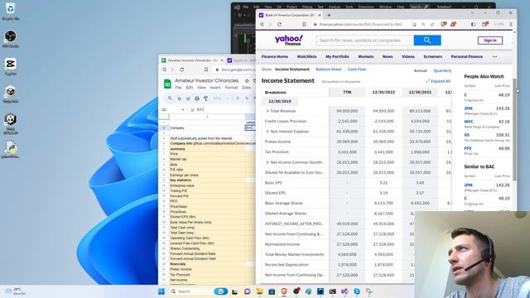Click Yahoo page vertical scrollbar
The height and width of the screenshot is (298, 530).
pos(514,129)
